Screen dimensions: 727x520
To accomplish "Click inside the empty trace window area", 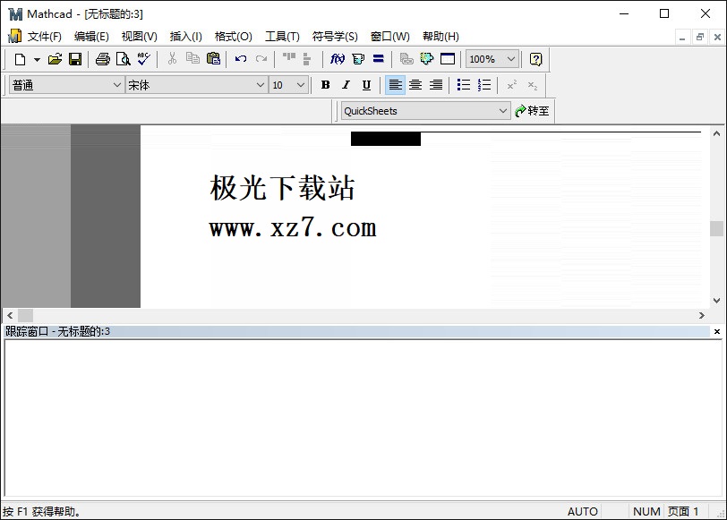I will (x=363, y=419).
